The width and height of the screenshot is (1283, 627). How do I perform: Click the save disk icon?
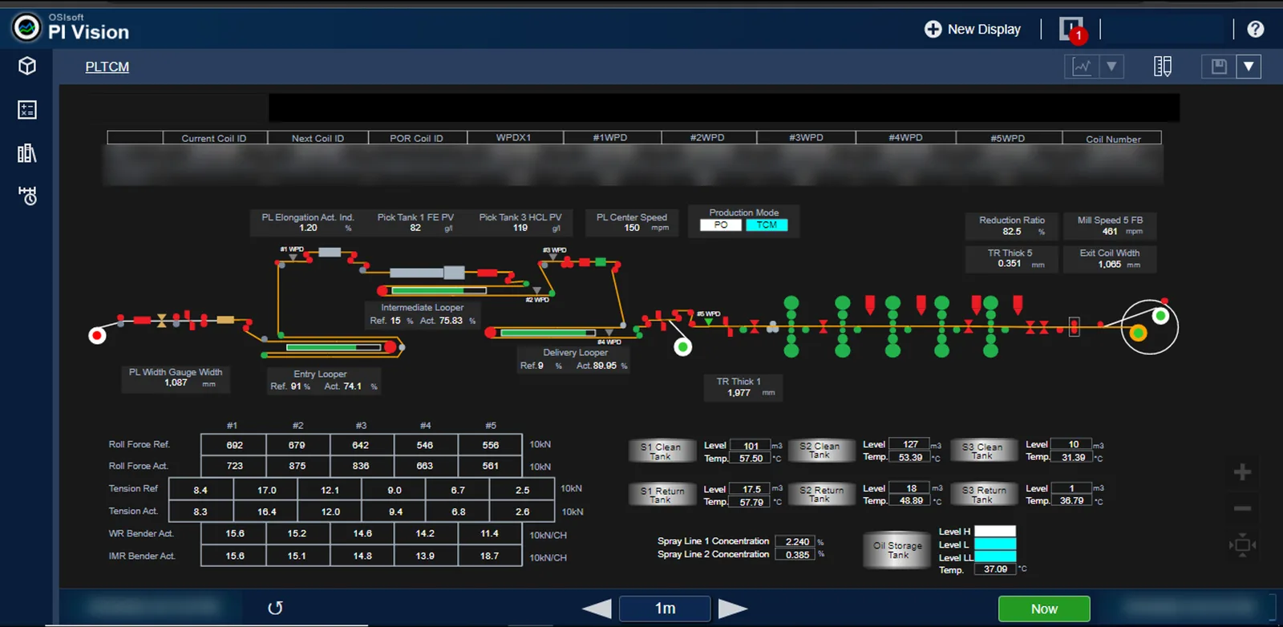click(x=1219, y=67)
